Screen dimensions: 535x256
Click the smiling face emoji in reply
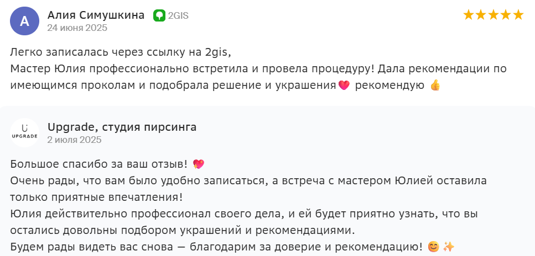pos(434,247)
